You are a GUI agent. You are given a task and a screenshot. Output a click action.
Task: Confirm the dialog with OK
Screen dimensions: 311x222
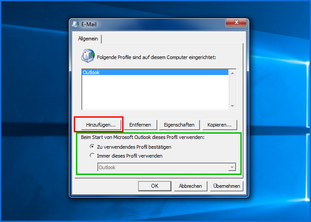pos(155,186)
